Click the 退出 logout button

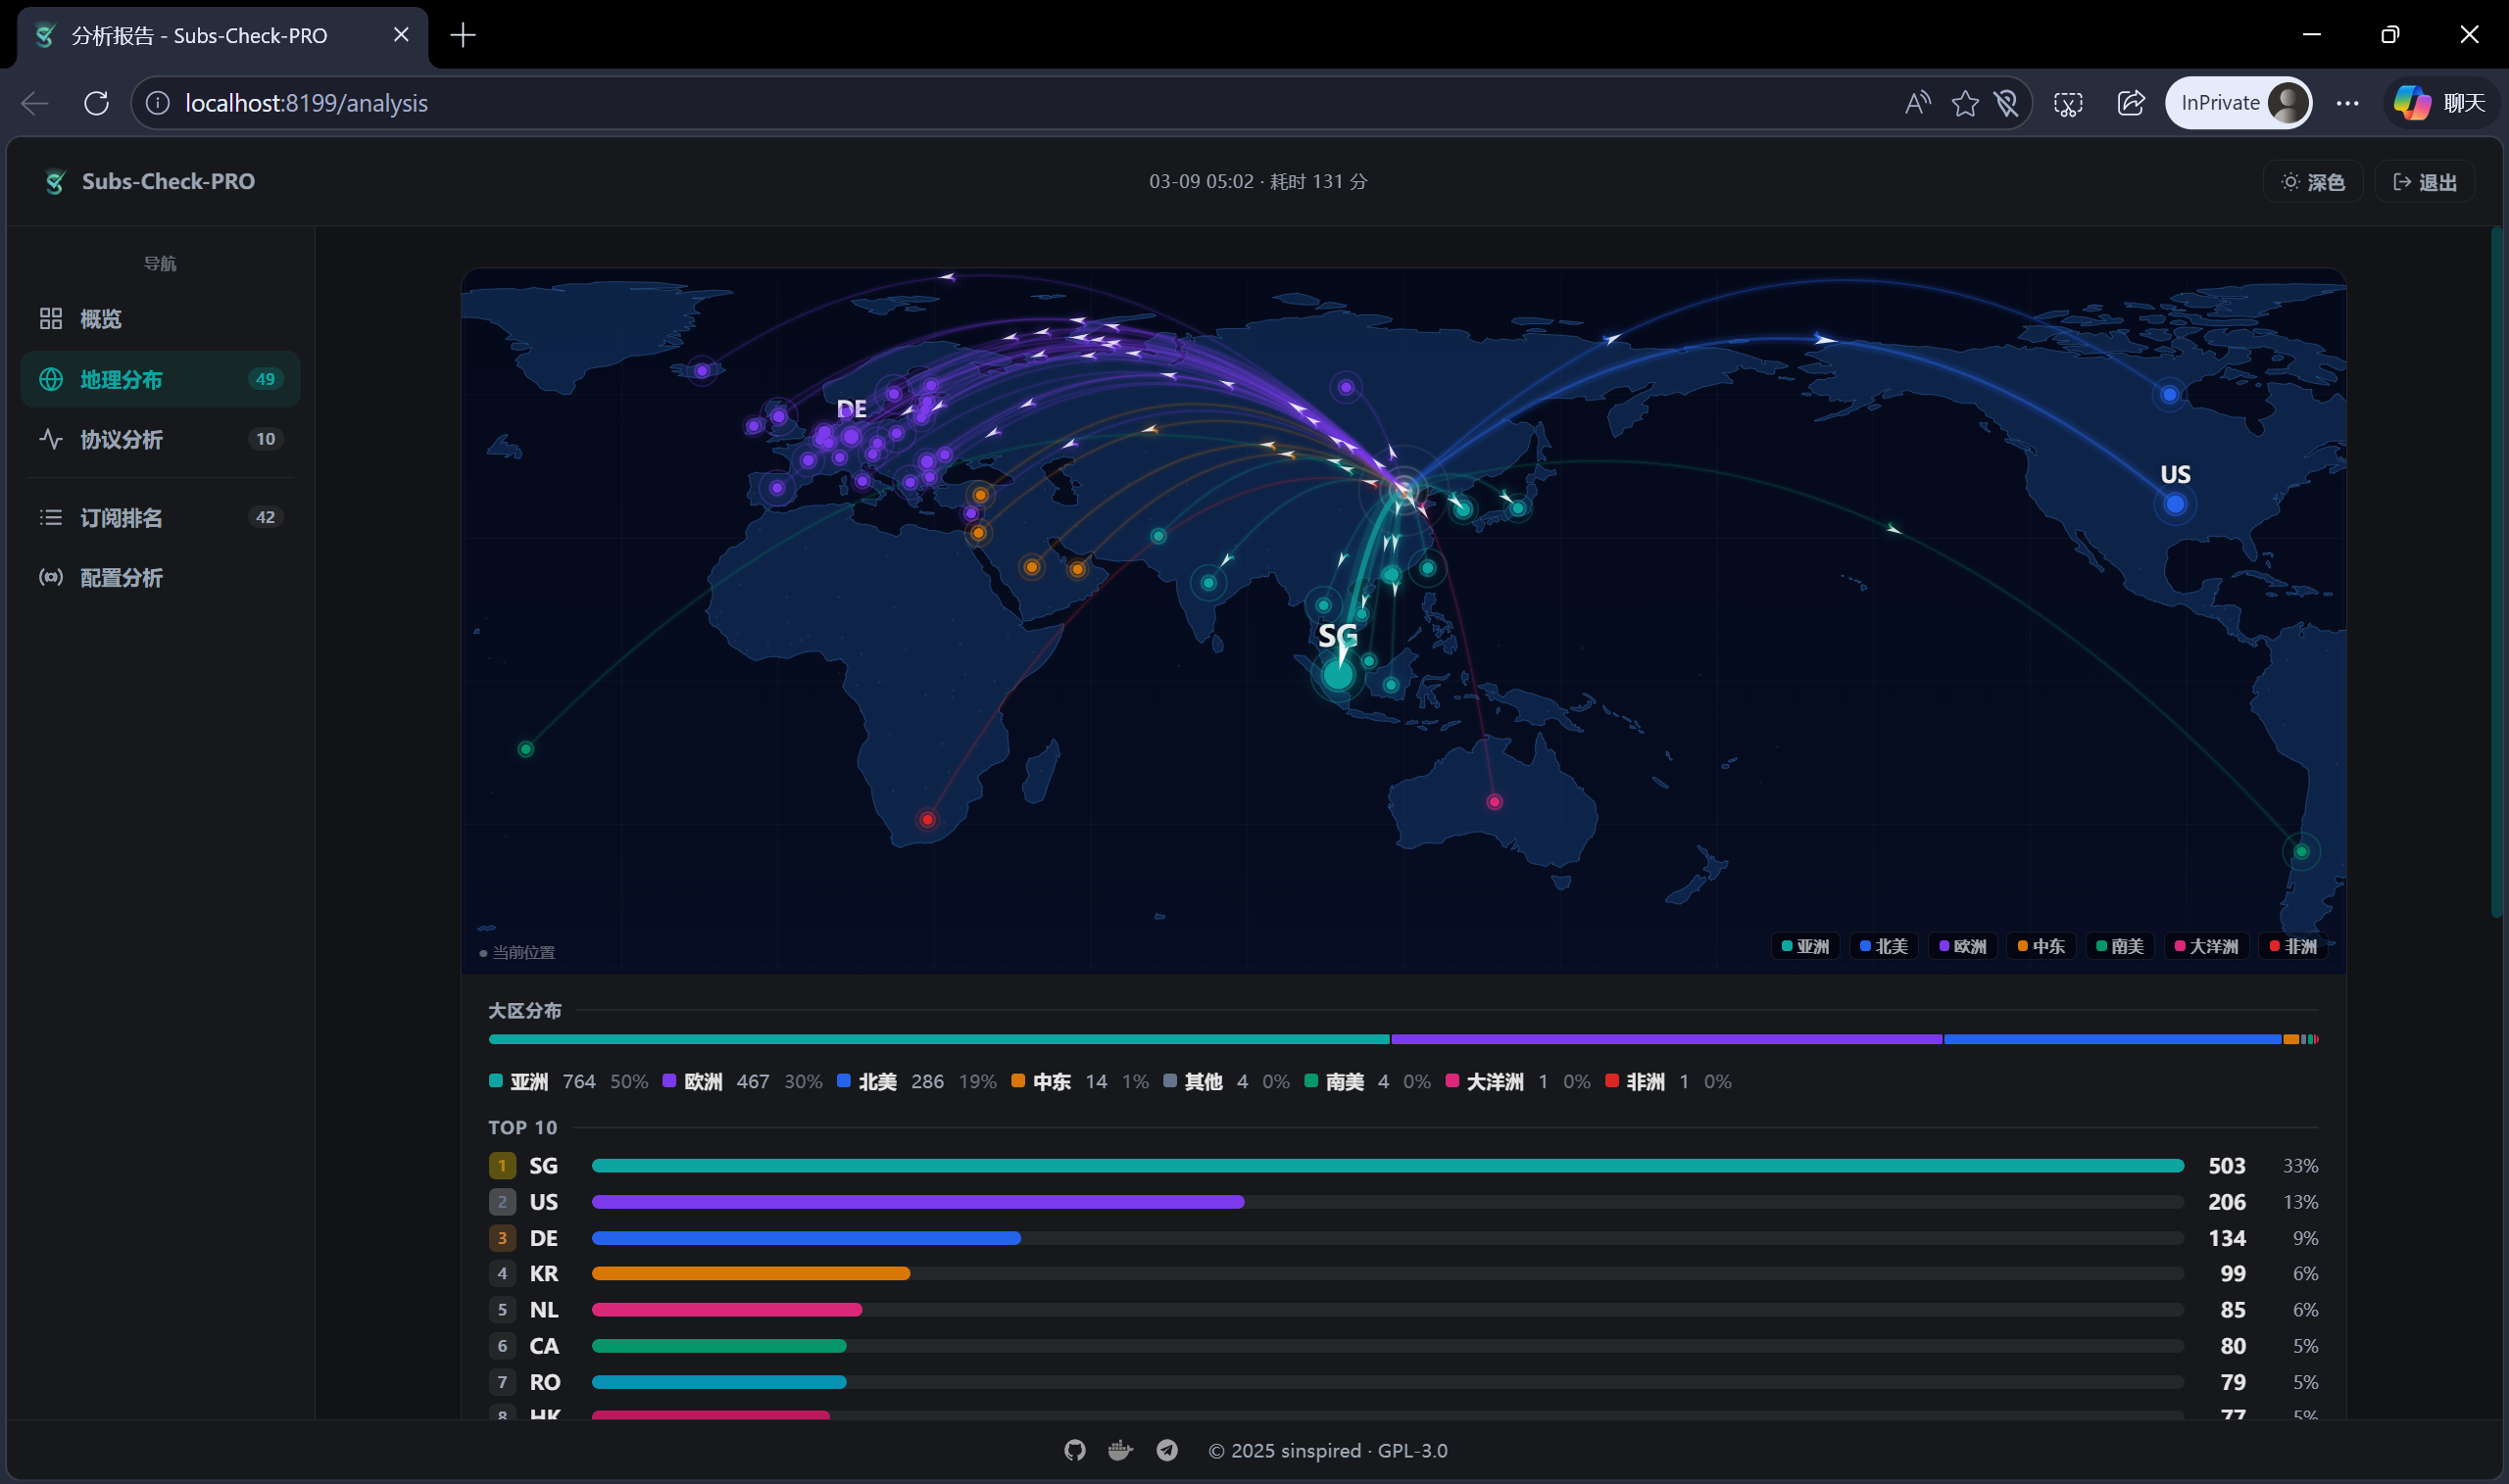click(x=2425, y=182)
